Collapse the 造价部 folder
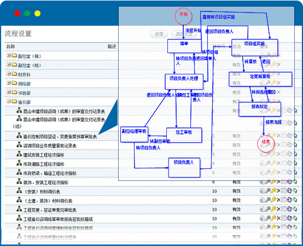Screen dimensions: 303x246 (x=9, y=101)
